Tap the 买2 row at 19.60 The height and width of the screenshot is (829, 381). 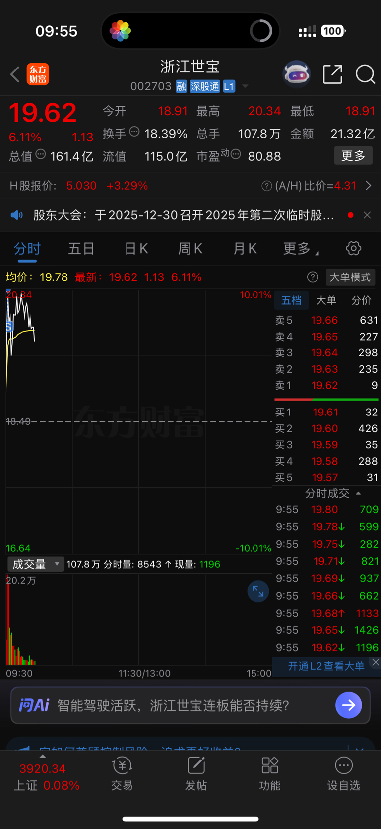point(326,428)
